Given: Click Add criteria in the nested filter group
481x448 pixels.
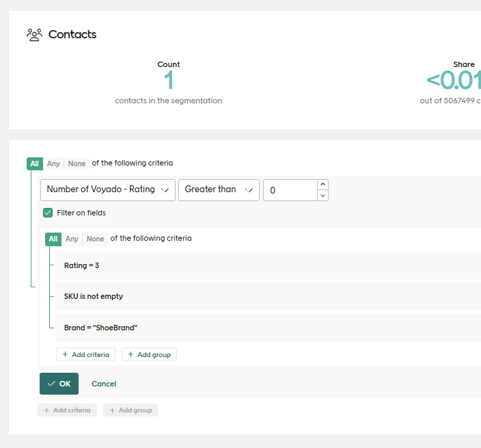Looking at the screenshot, I should [85, 355].
